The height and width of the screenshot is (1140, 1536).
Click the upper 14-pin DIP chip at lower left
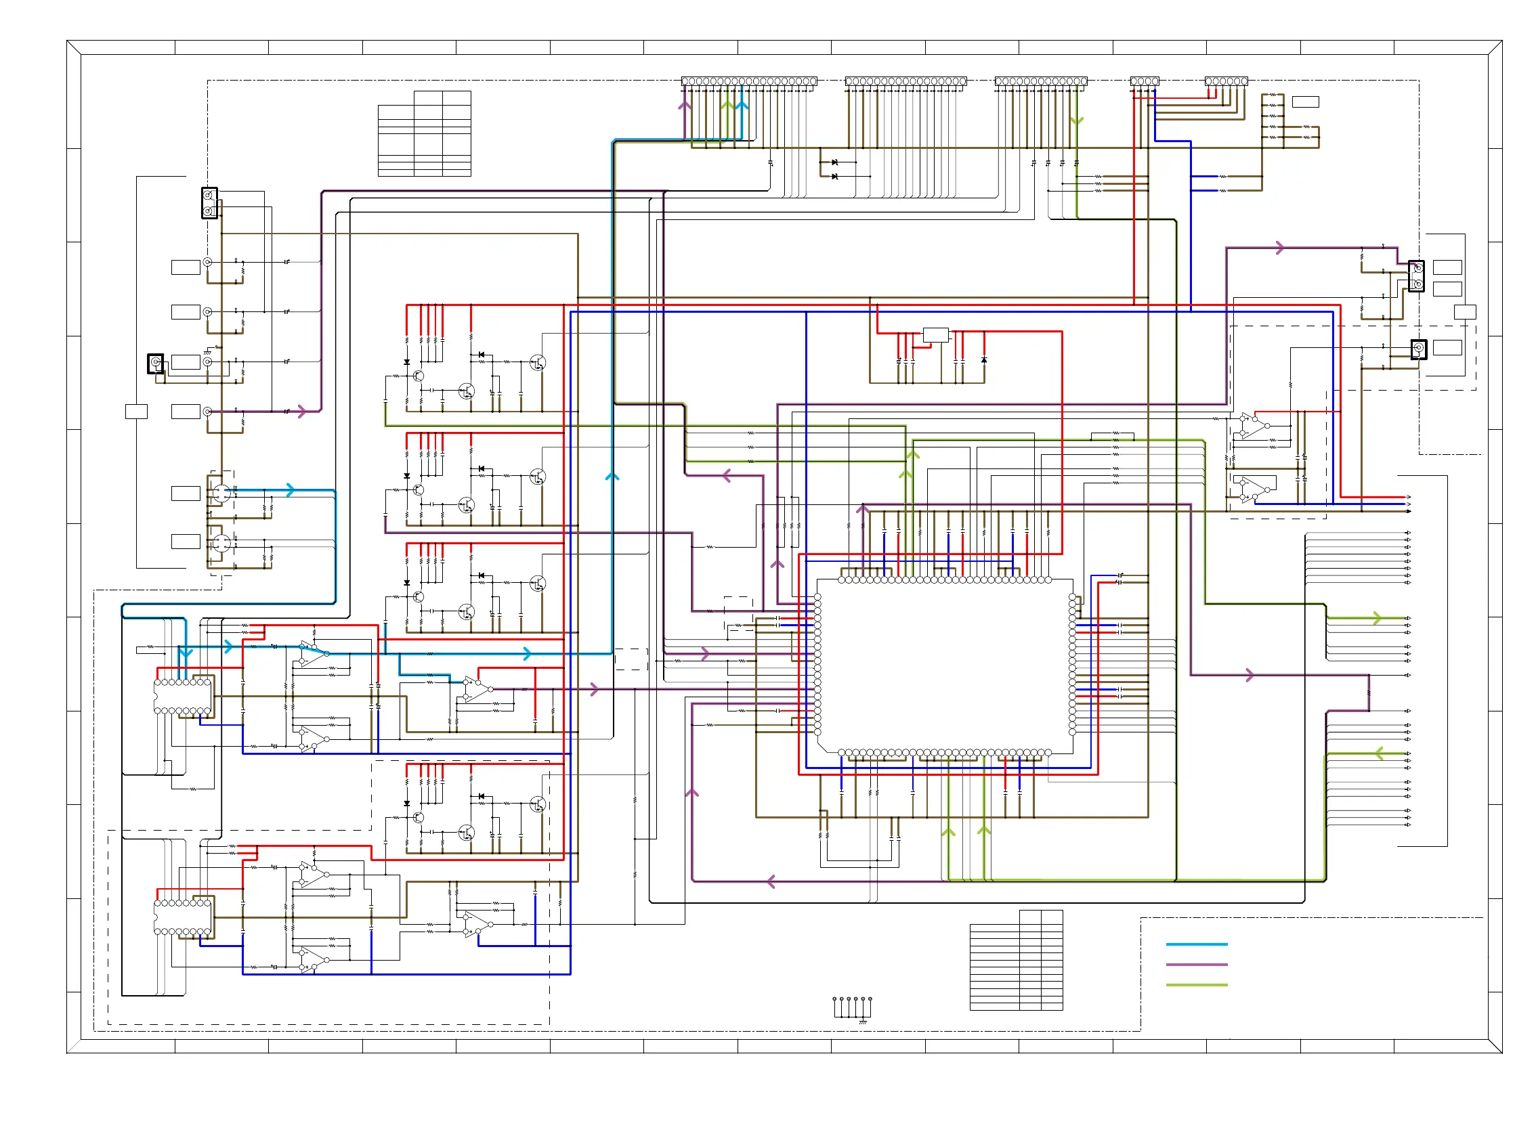pyautogui.click(x=183, y=697)
